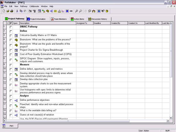Click the Zoom out magnifier icon

80,11
